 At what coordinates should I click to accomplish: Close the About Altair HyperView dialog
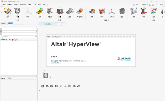(x=134, y=36)
